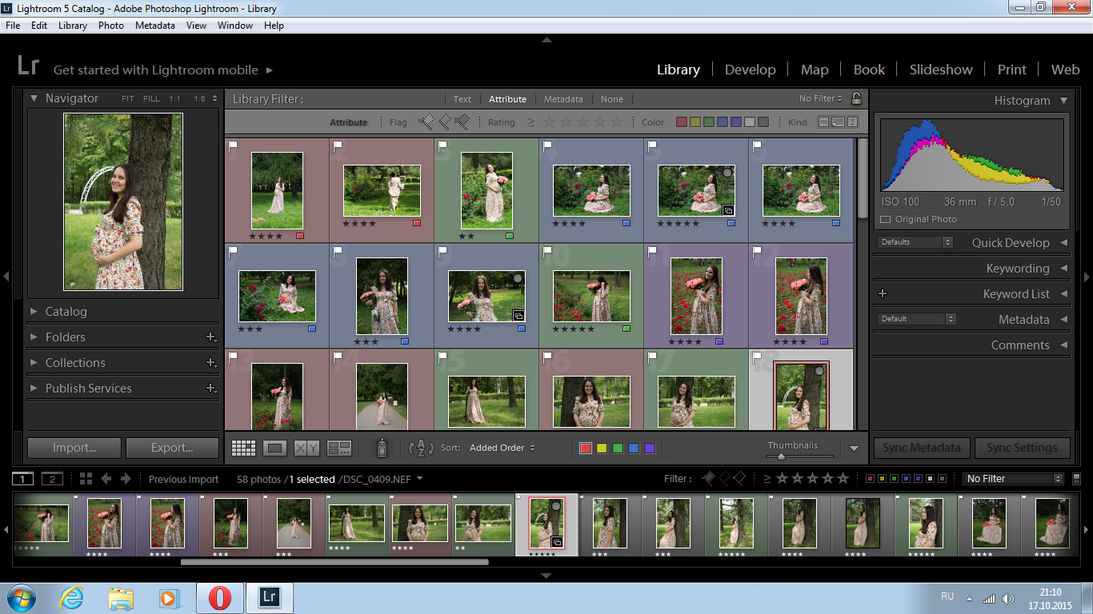Screen dimensions: 1093x614
Task: Open Compare view (X|Y) icon
Action: click(306, 449)
